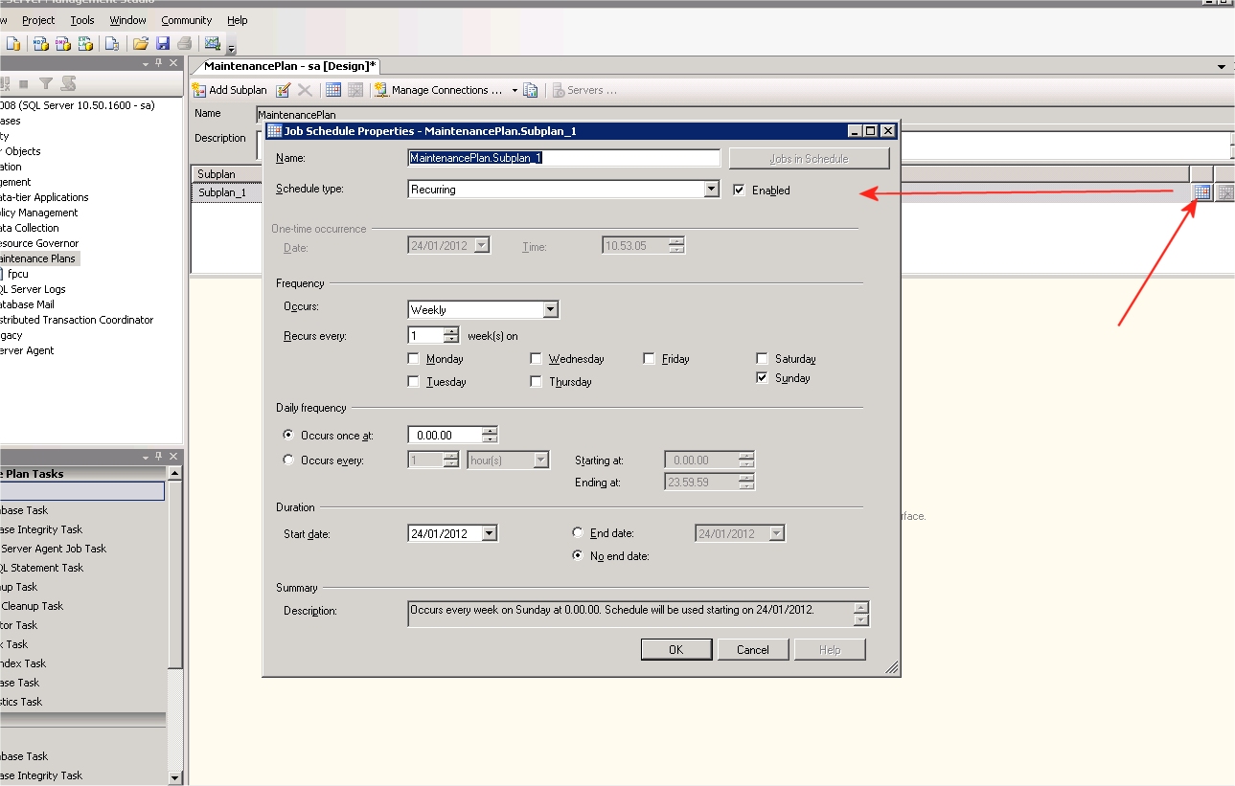Pin the Toolbox Plan Tasks panel
This screenshot has width=1235, height=786.
159,457
